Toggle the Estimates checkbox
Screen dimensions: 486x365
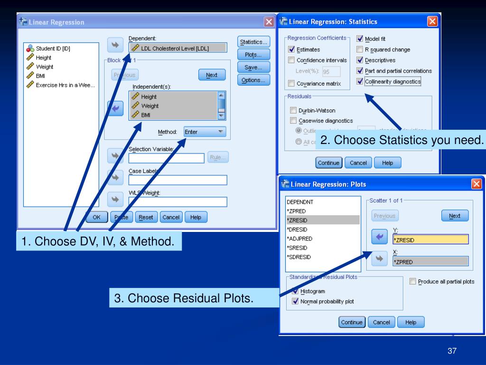point(291,49)
